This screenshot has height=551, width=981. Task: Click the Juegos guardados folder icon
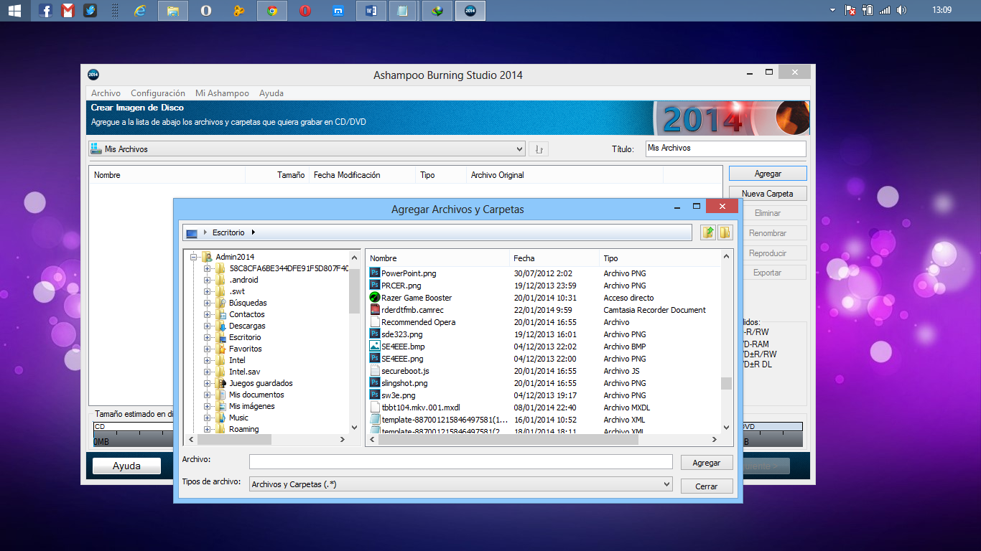click(x=220, y=383)
